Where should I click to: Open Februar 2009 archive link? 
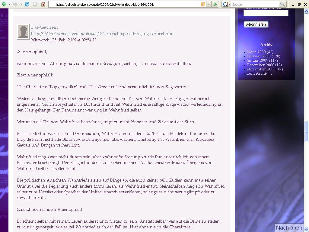click(258, 56)
